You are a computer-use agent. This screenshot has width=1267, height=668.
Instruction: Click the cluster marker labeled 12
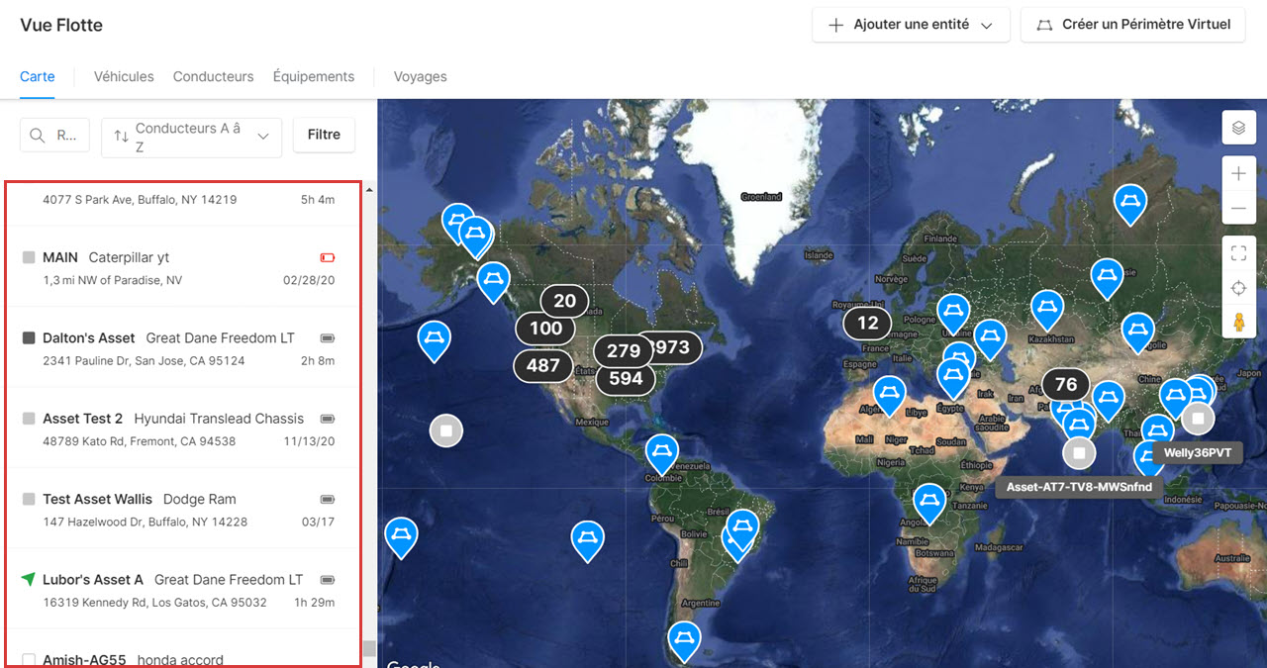(x=867, y=323)
